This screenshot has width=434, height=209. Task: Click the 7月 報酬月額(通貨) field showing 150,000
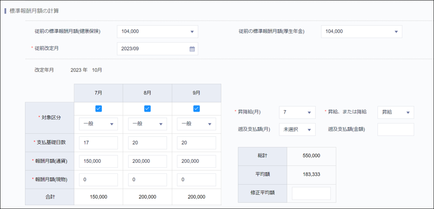pos(98,161)
